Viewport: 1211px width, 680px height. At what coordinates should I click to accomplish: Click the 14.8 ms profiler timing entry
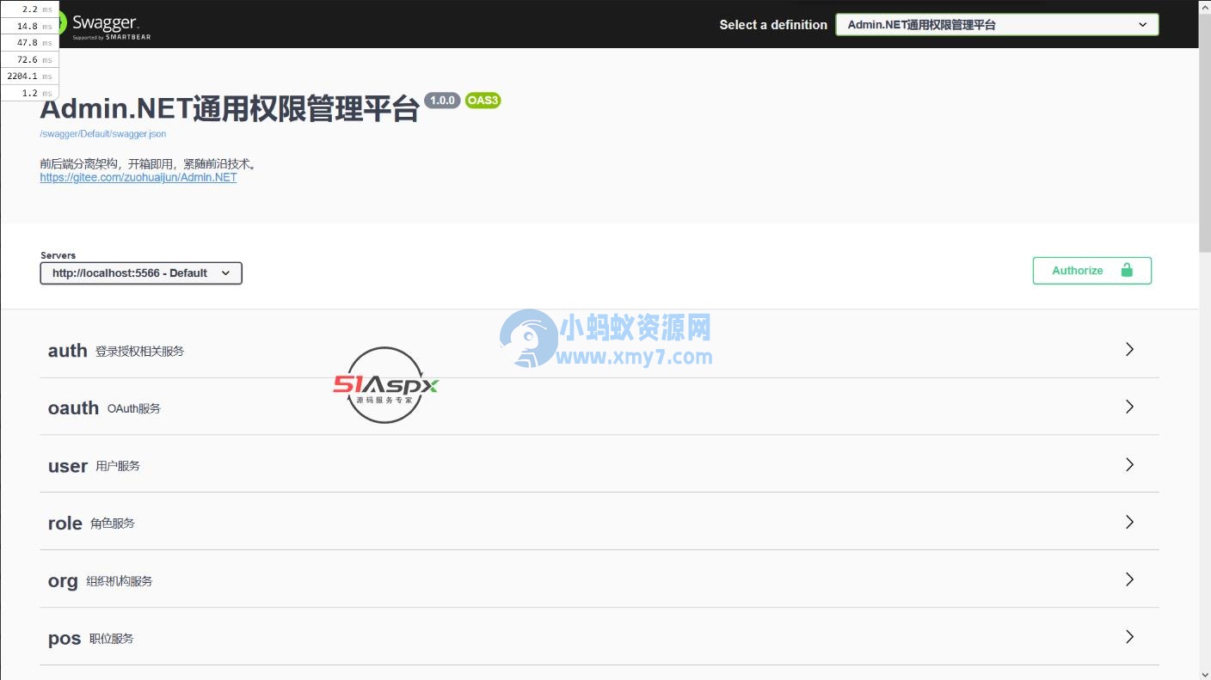[x=30, y=26]
